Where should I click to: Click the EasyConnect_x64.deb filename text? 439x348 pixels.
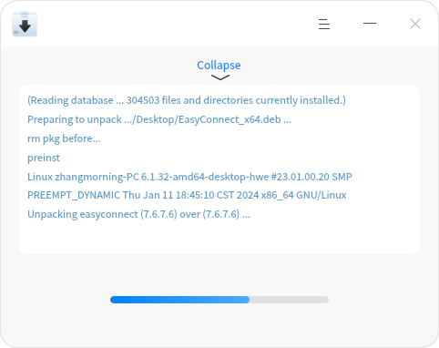tap(230, 119)
